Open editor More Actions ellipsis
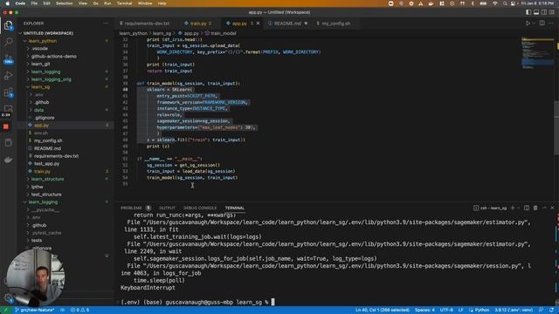Viewport: 559px width, 314px height. (x=551, y=24)
